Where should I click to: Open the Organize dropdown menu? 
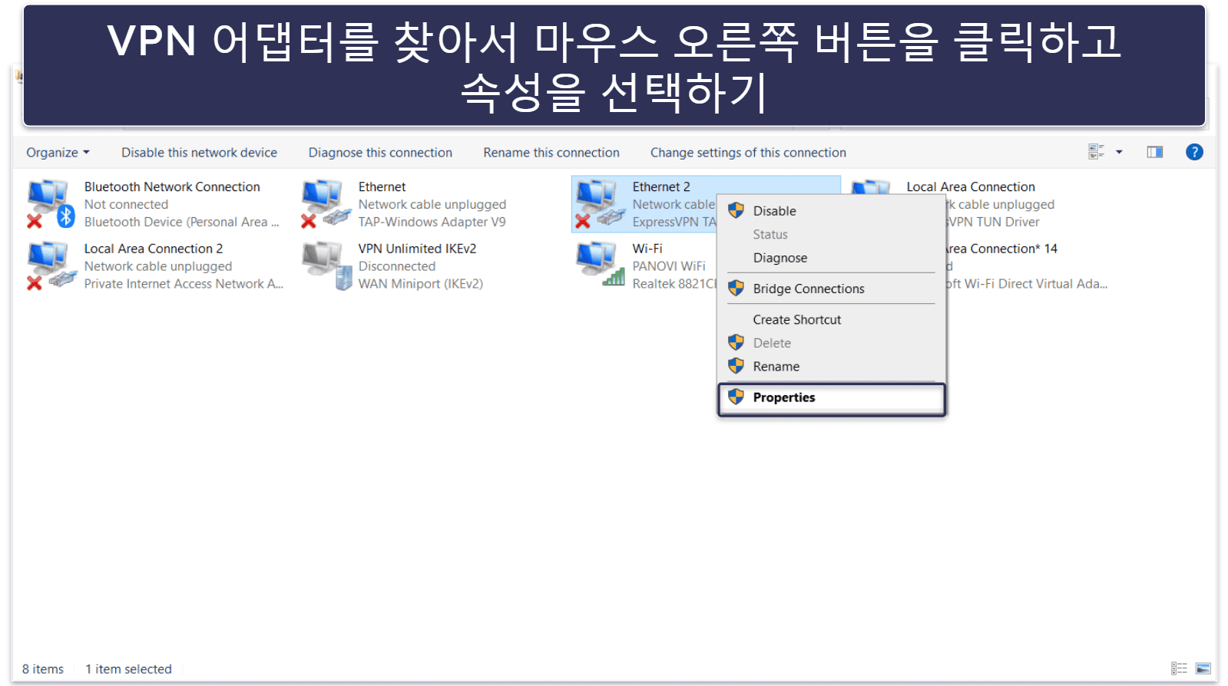(x=58, y=153)
